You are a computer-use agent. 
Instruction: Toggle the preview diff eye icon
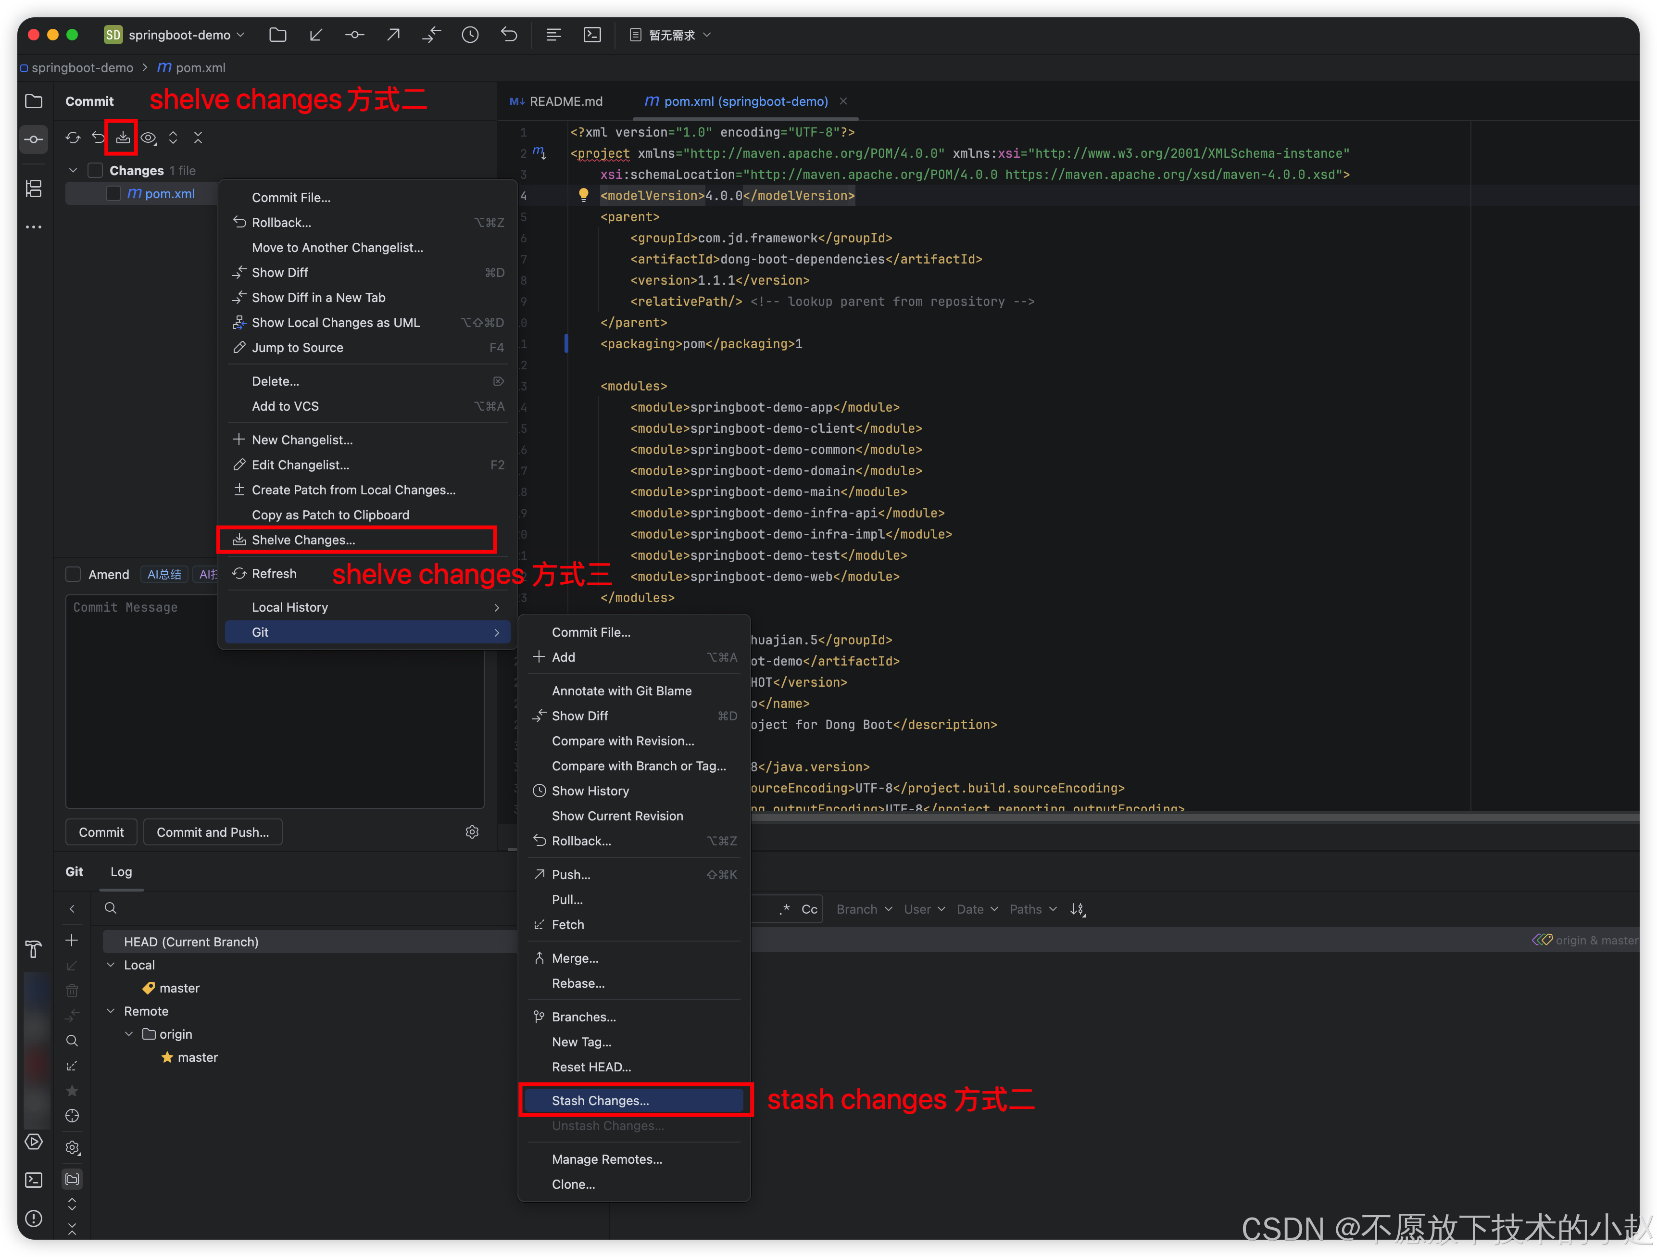148,138
